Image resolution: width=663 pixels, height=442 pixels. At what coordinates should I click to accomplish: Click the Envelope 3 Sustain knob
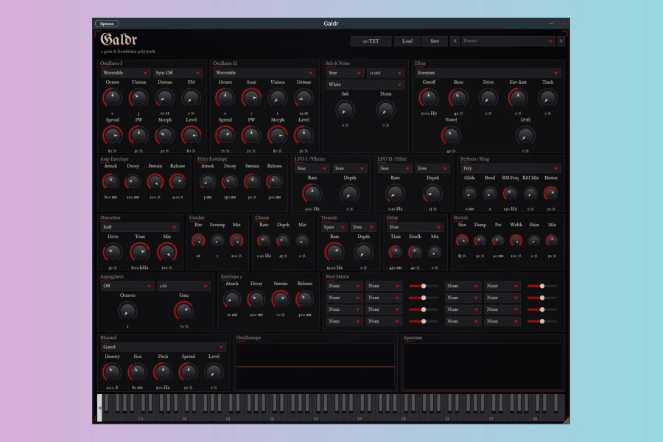click(280, 299)
